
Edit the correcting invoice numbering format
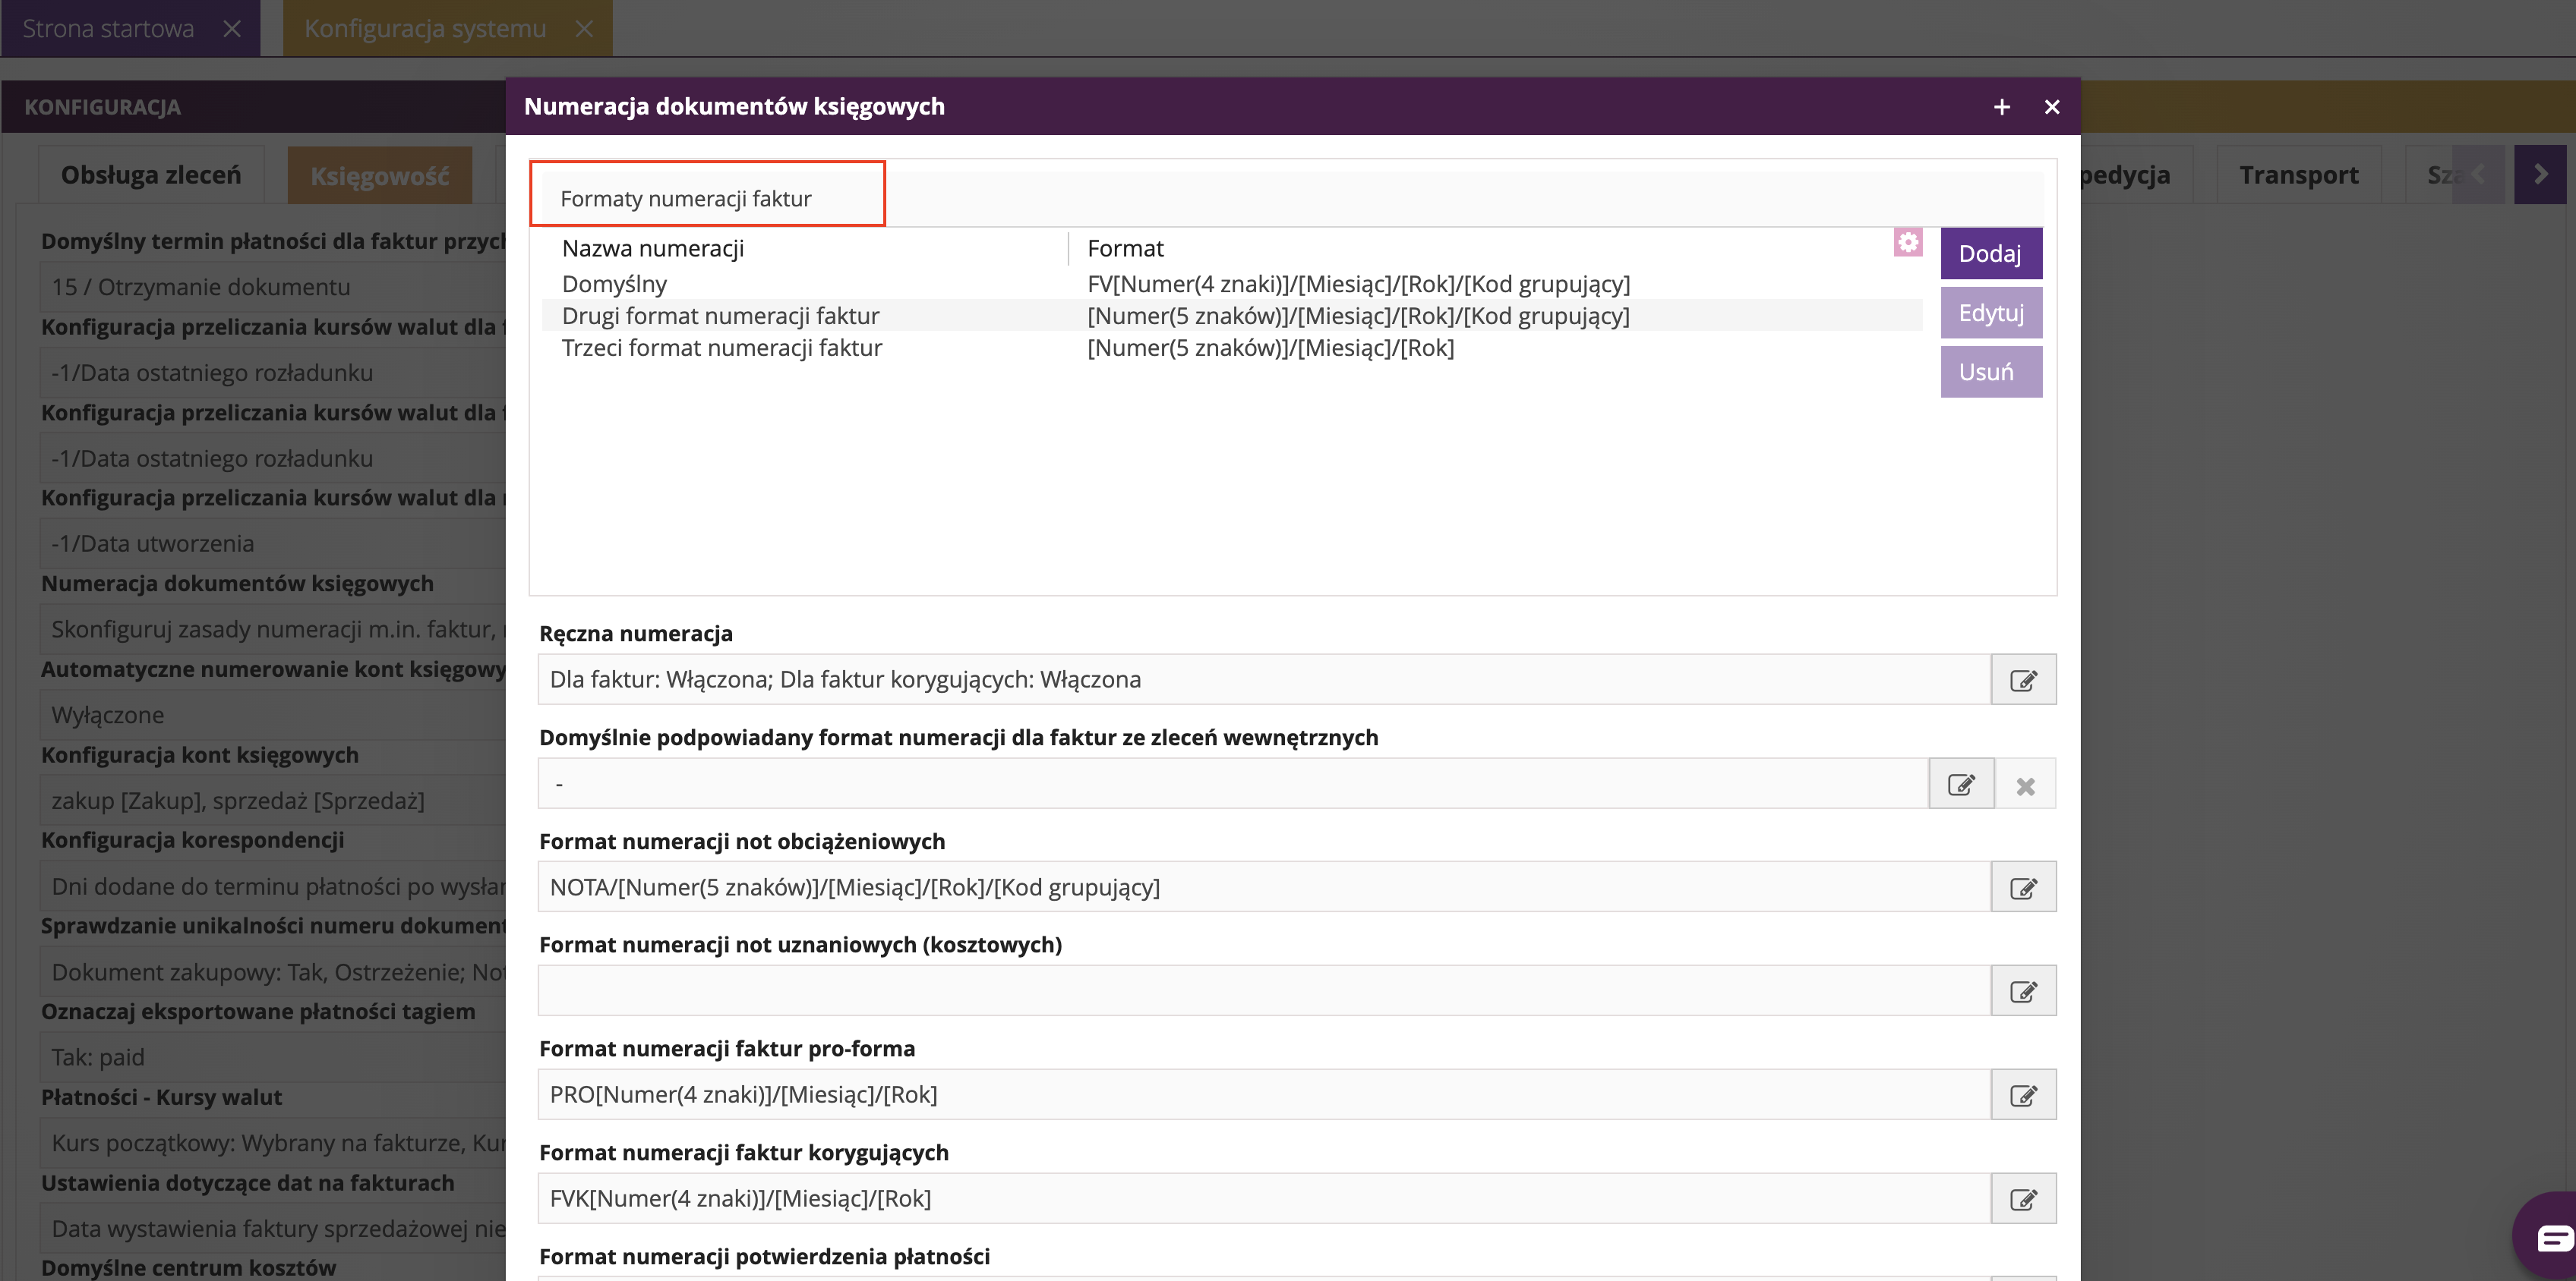2023,1199
